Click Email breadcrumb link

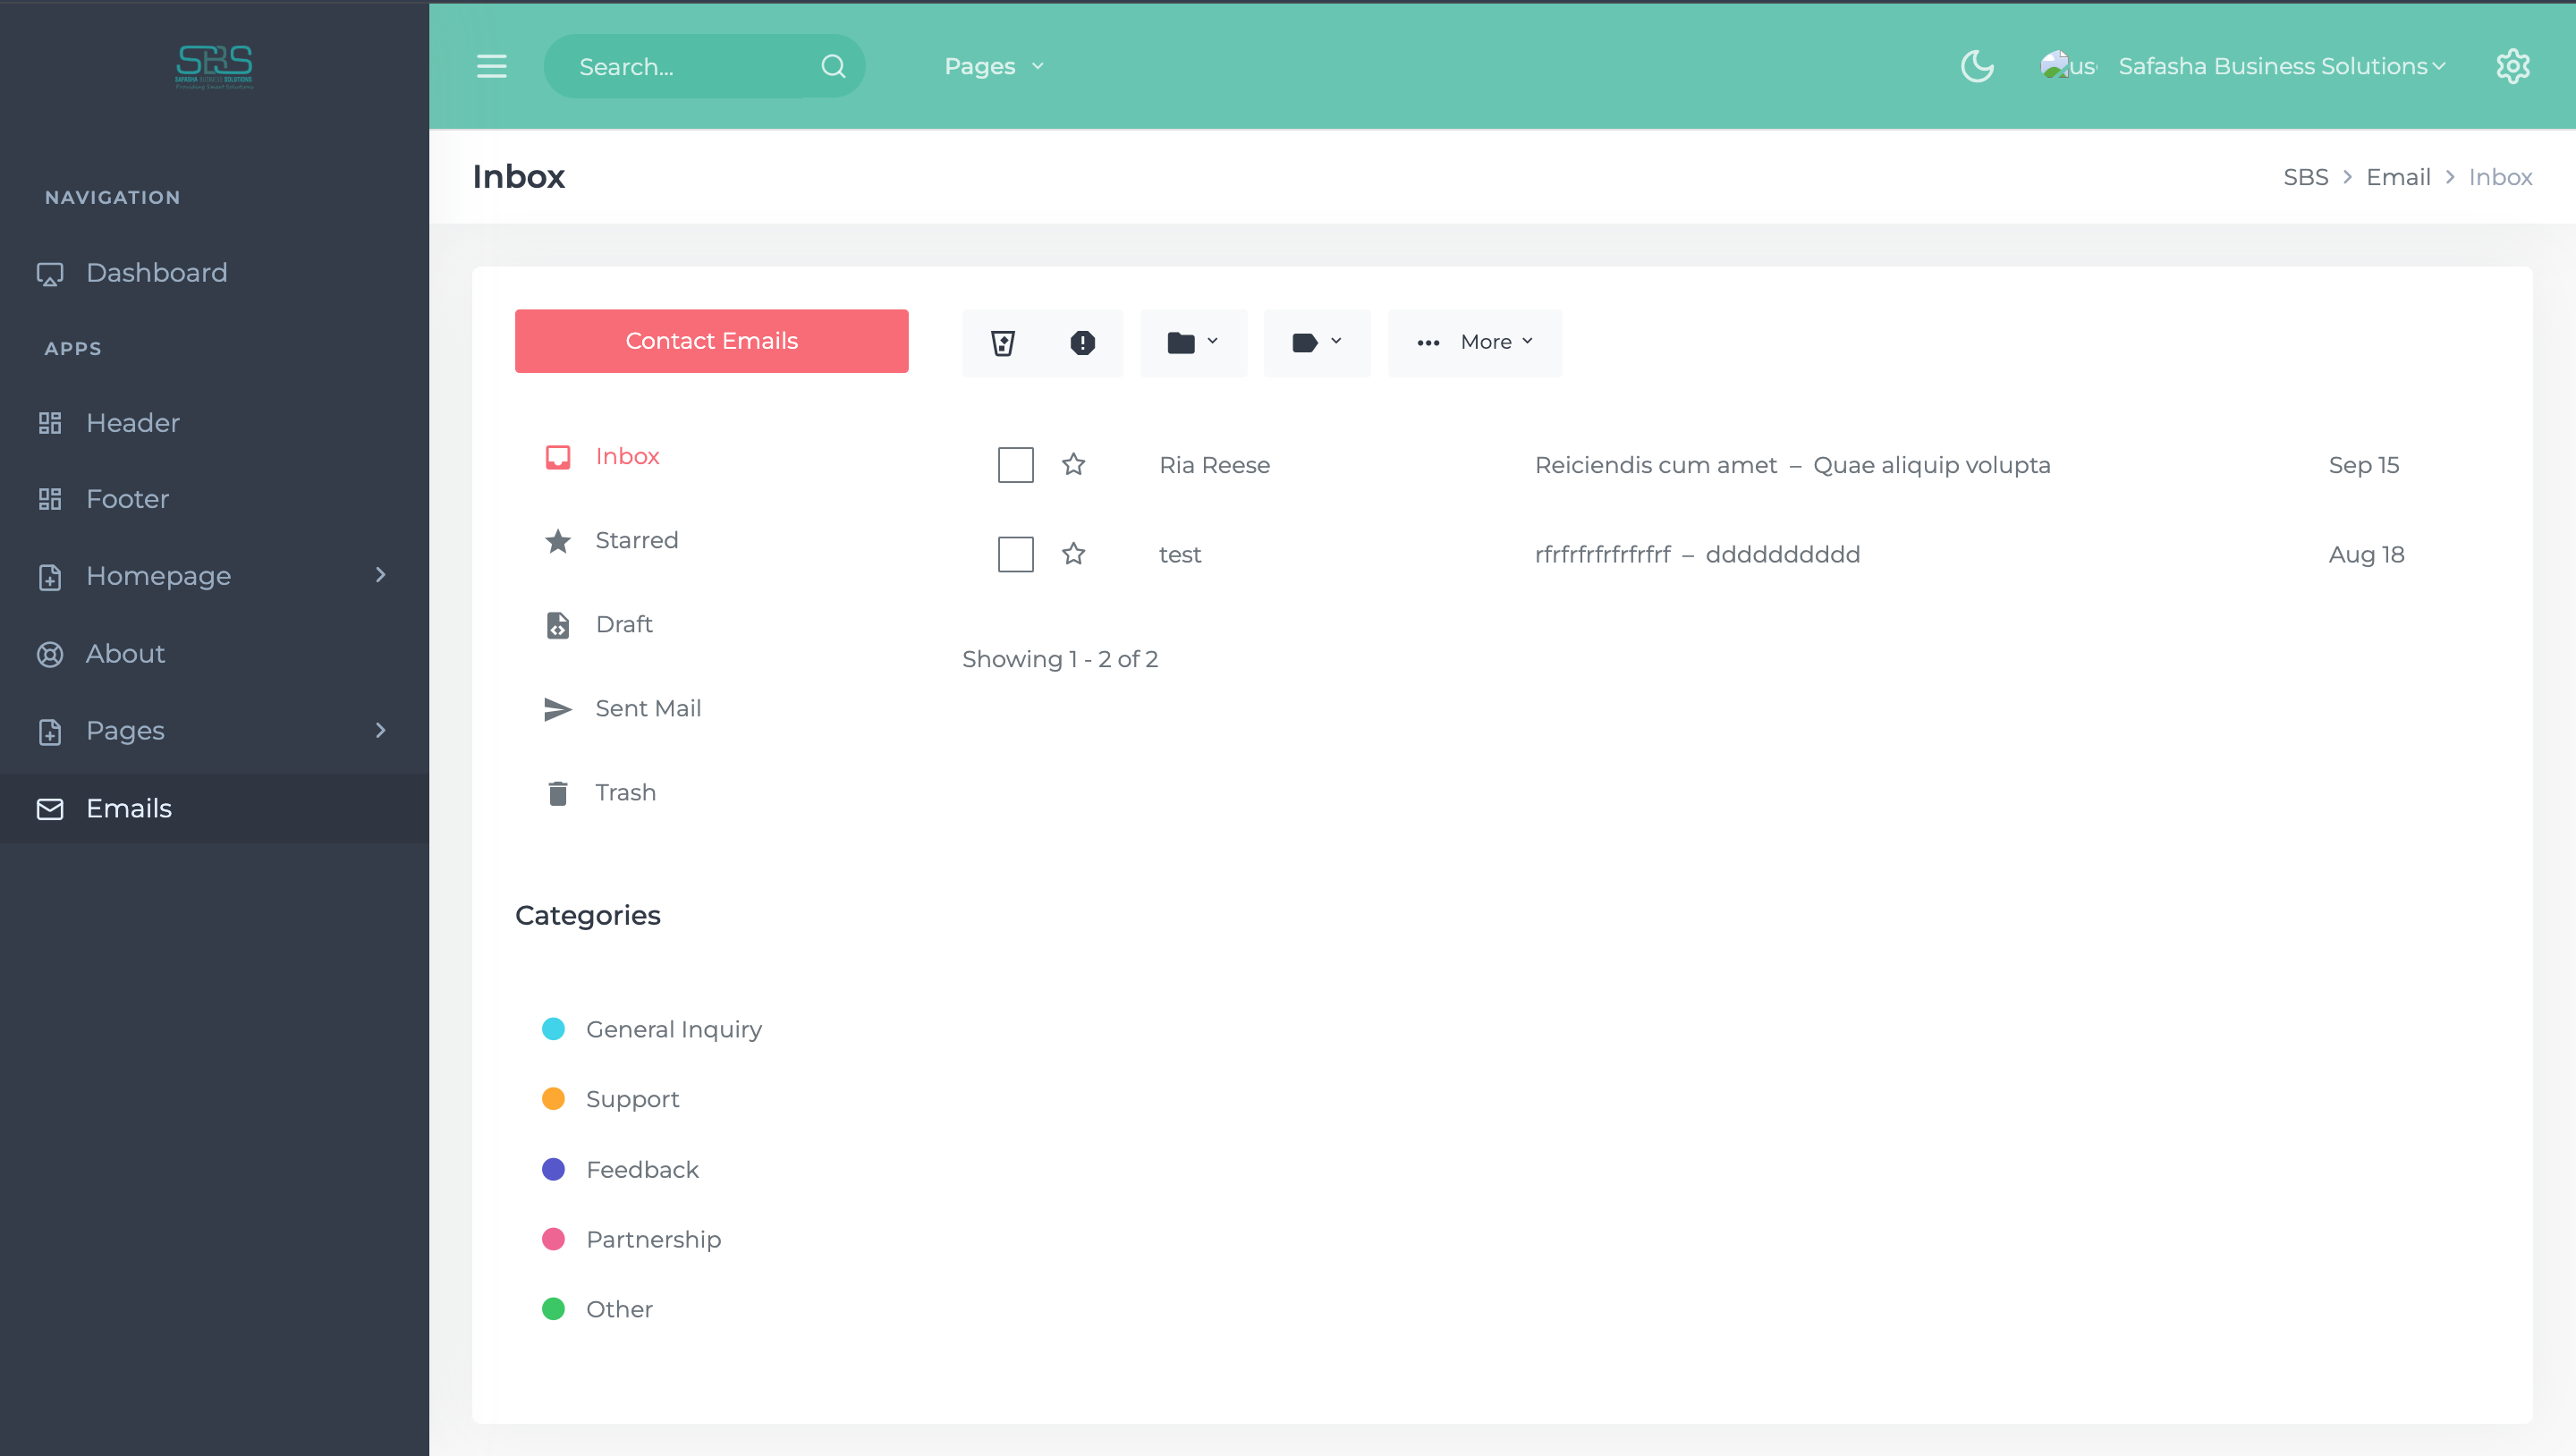pyautogui.click(x=2397, y=177)
